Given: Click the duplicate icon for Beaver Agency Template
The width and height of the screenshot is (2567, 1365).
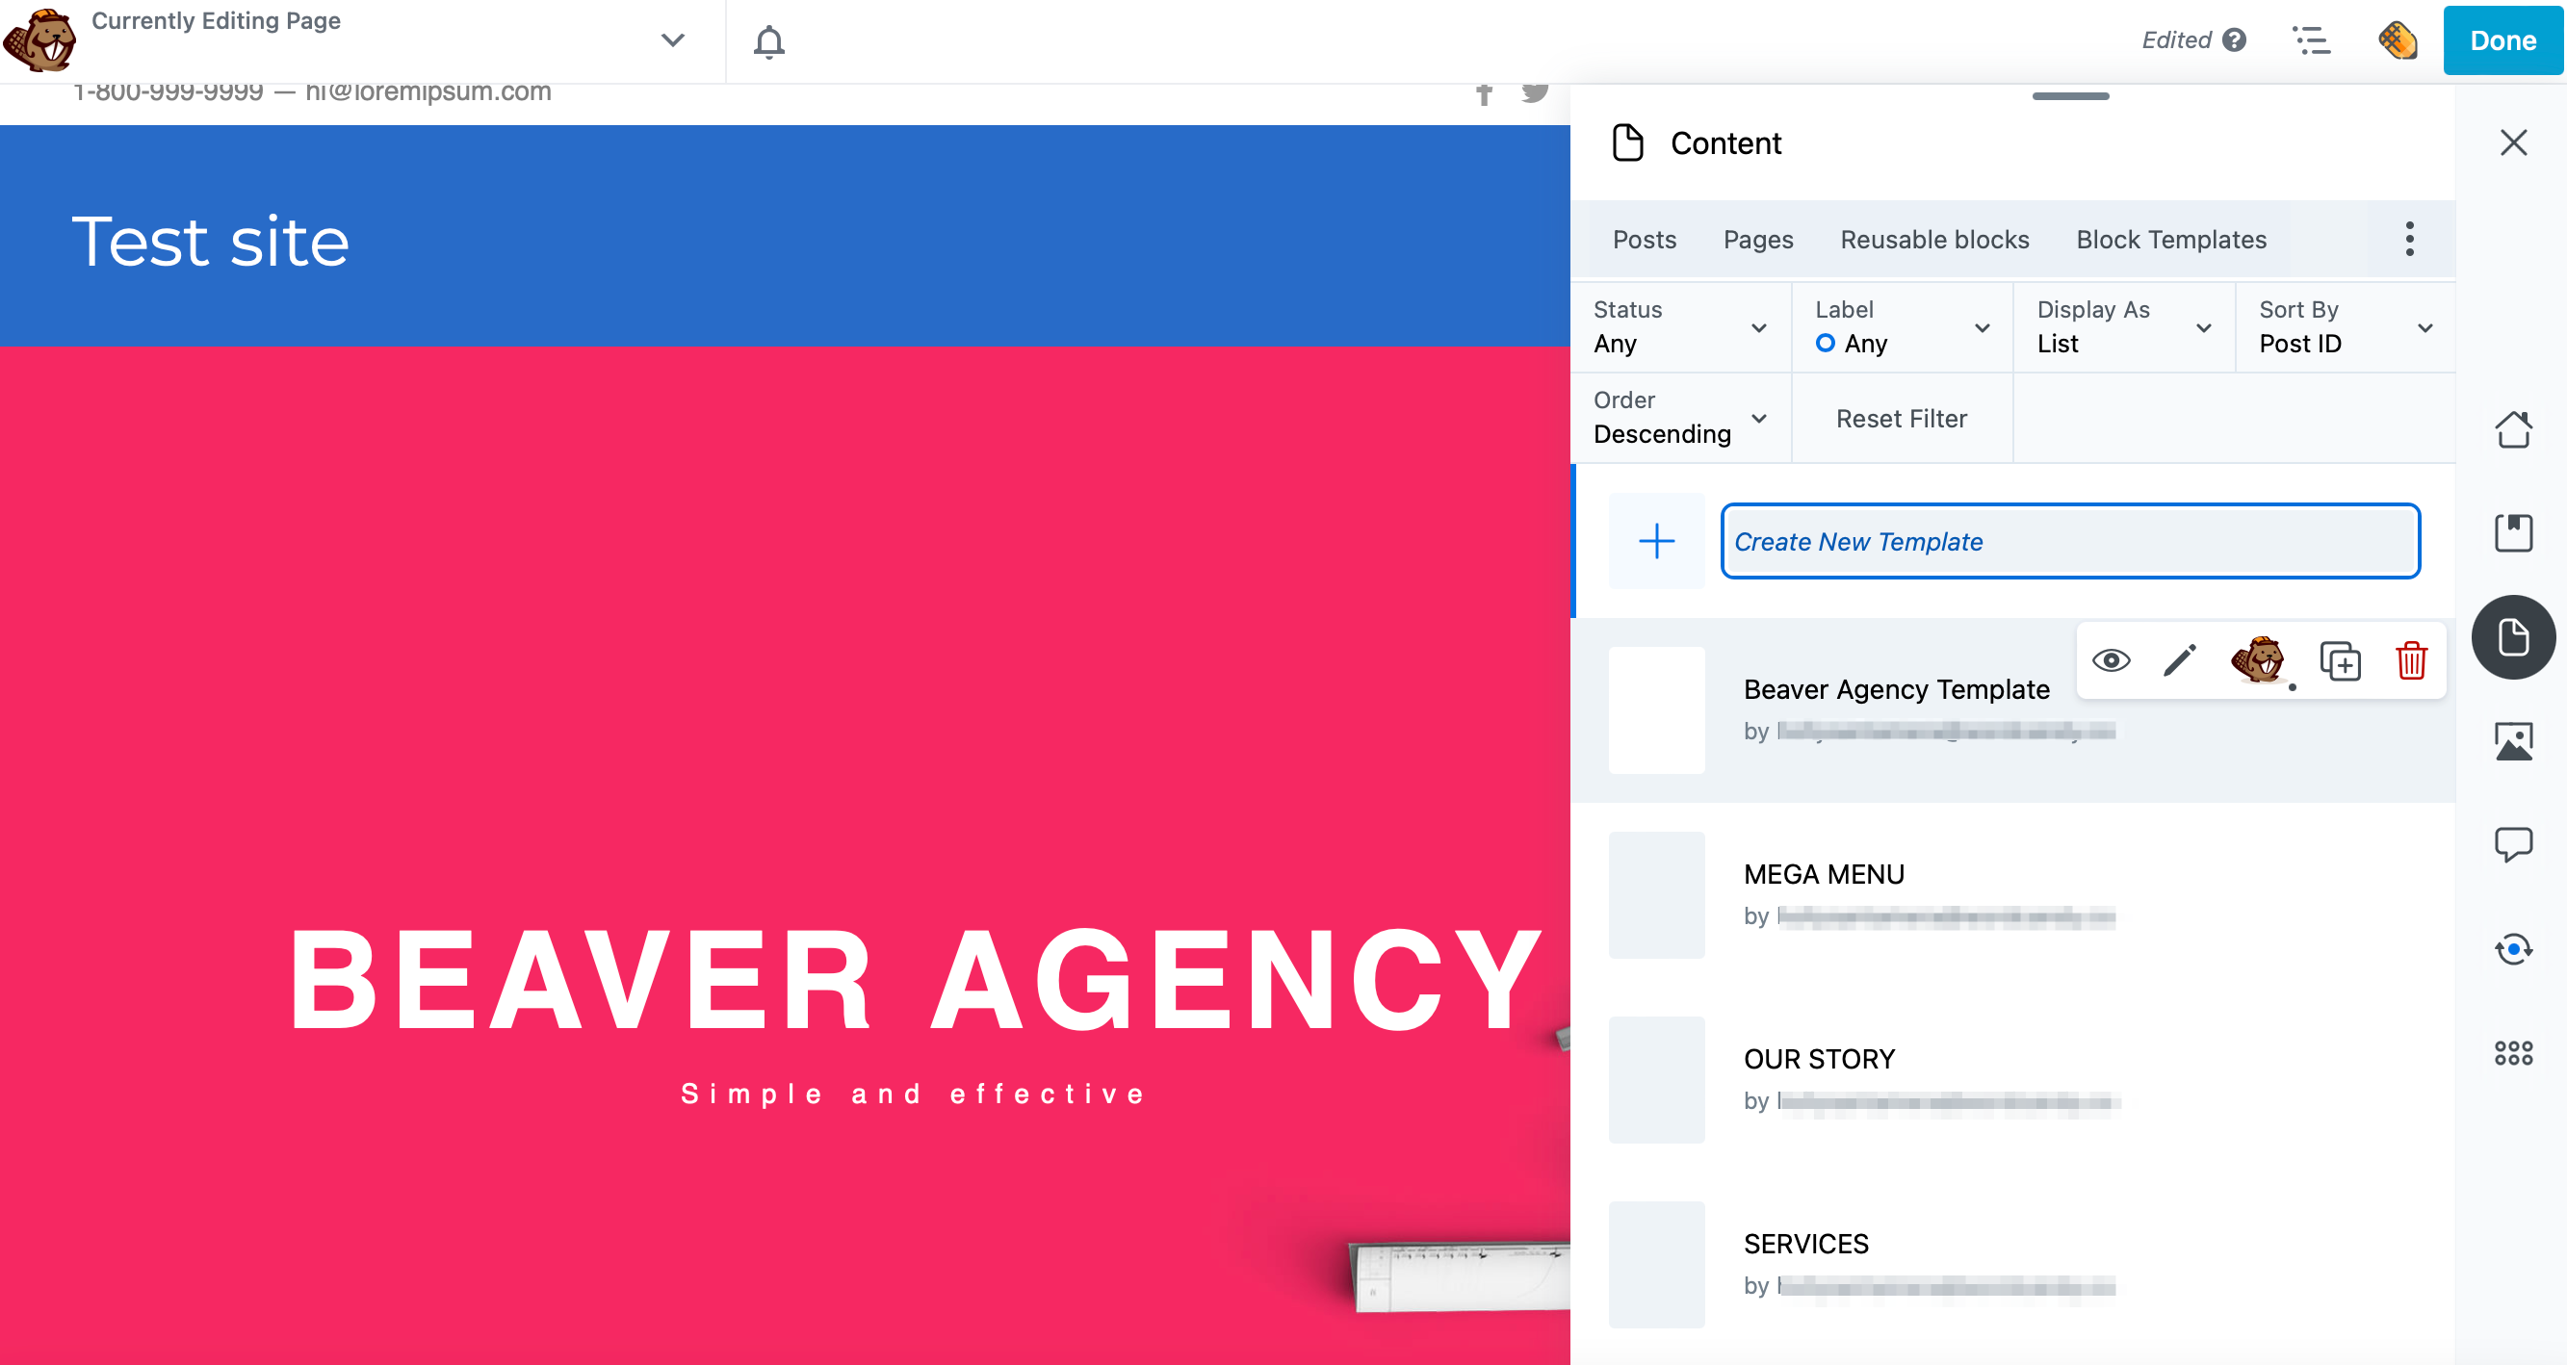Looking at the screenshot, I should click(2340, 662).
